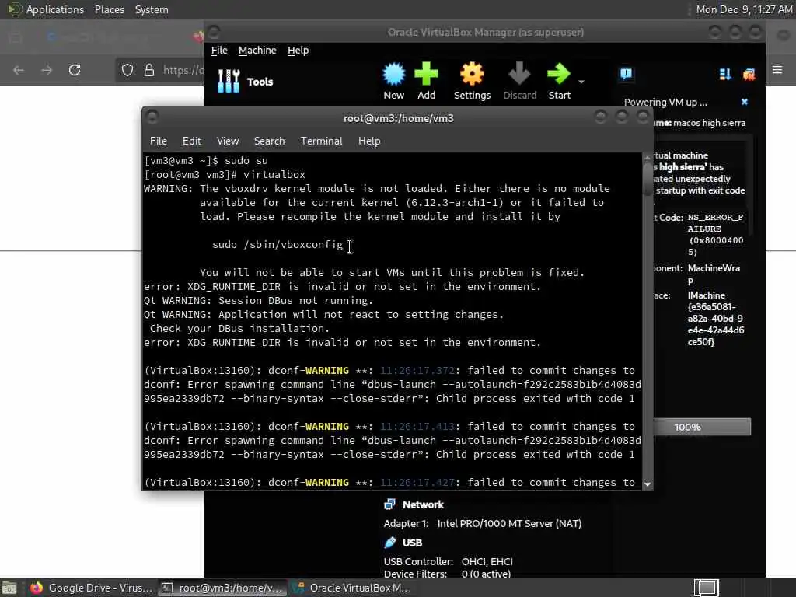Screen dimensions: 796x597
Task: Click the Network section icon
Action: [x=390, y=504]
